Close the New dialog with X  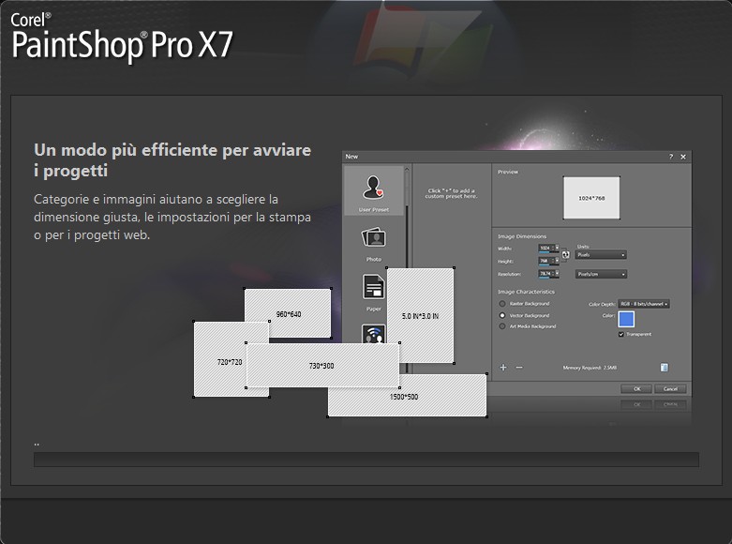683,157
